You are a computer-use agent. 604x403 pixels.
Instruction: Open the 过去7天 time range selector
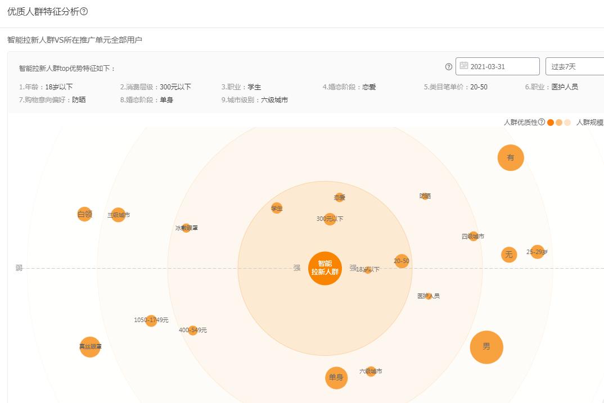(568, 66)
